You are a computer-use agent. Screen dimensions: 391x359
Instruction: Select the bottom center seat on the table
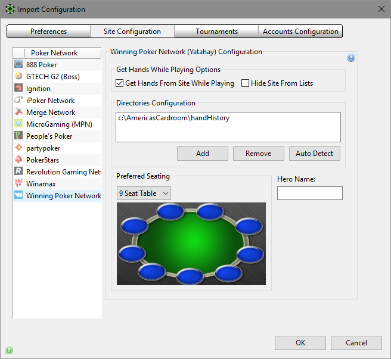(x=190, y=276)
